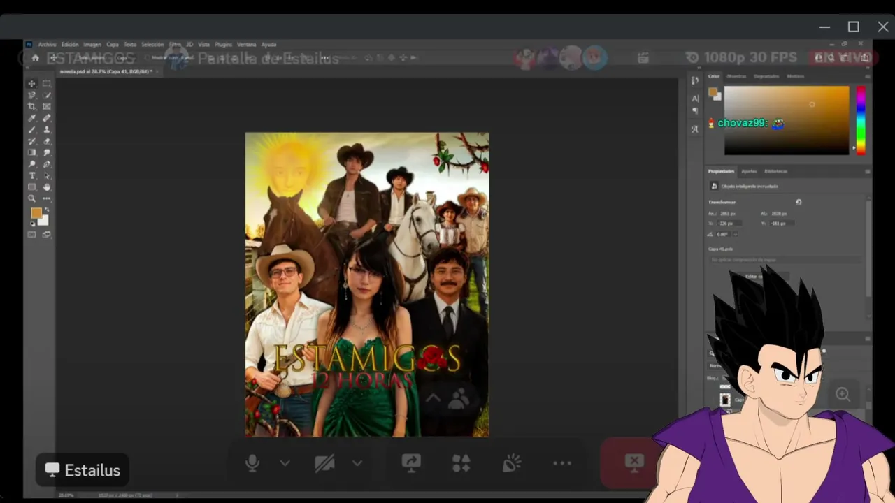Screen dimensions: 895x503
Task: Select the Zoom tool in the toolbox
Action: (31, 198)
